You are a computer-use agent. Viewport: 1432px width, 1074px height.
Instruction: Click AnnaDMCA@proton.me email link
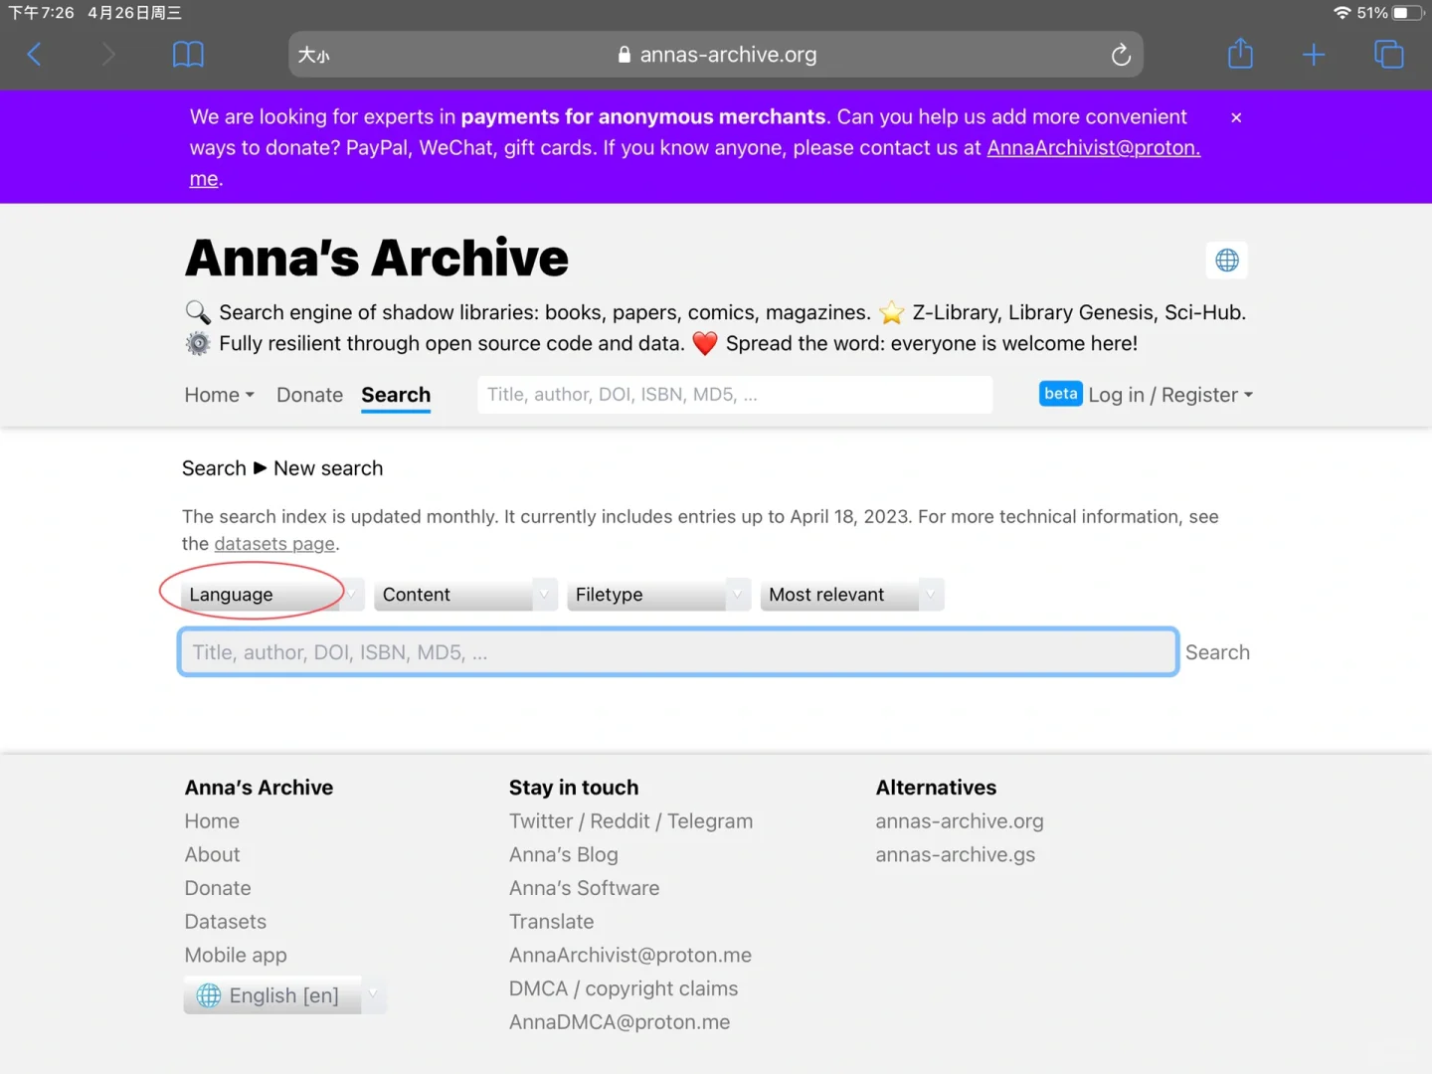[x=620, y=1022]
